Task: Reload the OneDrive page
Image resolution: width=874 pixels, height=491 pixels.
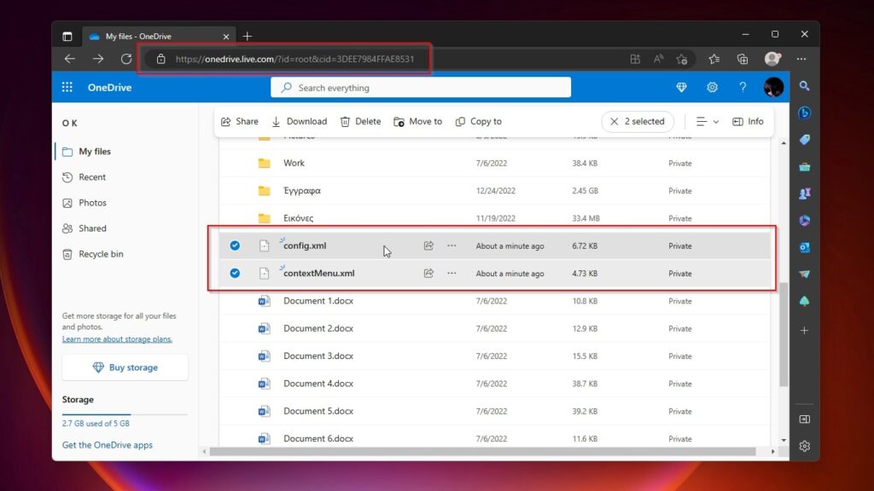Action: click(x=126, y=59)
